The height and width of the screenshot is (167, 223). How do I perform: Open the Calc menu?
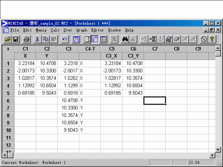tap(55, 30)
